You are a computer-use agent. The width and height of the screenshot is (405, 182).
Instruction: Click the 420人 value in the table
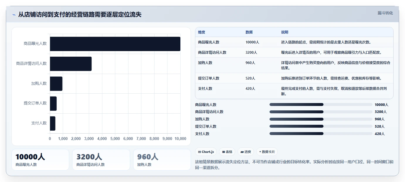pos(250,89)
